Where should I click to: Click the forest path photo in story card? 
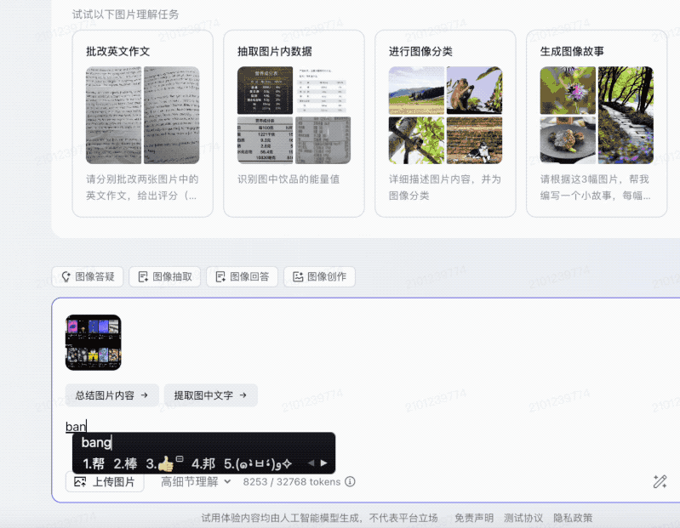tap(626, 116)
